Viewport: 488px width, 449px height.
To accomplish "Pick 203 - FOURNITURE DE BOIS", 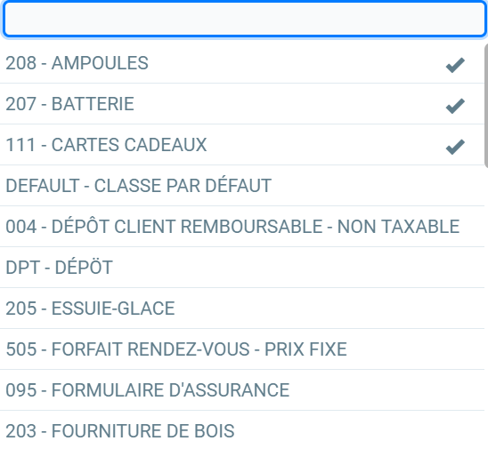I will tap(242, 430).
